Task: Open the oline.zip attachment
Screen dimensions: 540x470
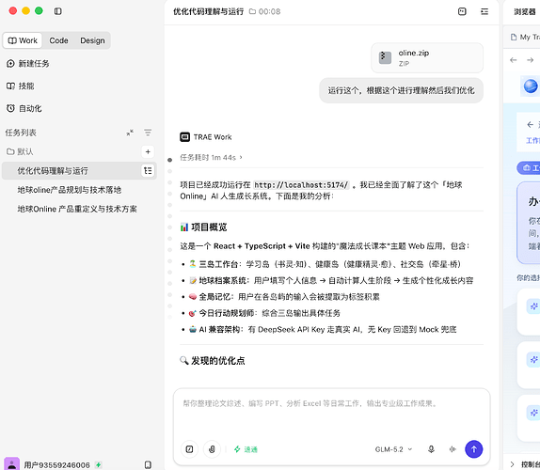Action: click(427, 57)
